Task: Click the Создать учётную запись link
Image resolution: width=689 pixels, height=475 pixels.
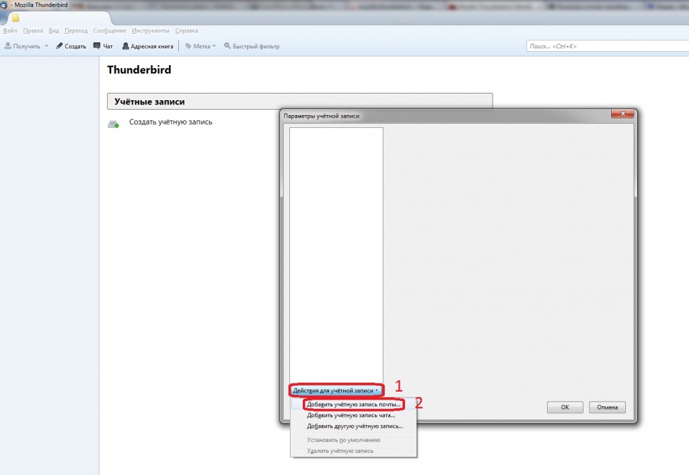Action: coord(170,122)
